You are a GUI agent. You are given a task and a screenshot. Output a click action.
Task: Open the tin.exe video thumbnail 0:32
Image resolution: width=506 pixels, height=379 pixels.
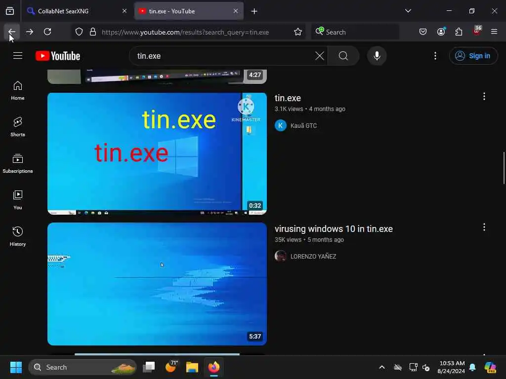157,154
